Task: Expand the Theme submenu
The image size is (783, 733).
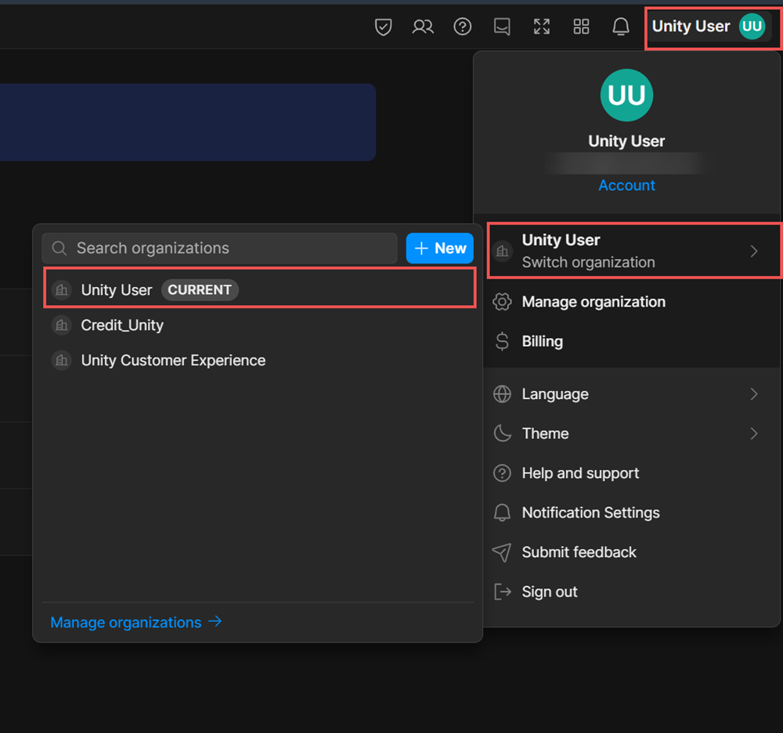Action: 626,433
